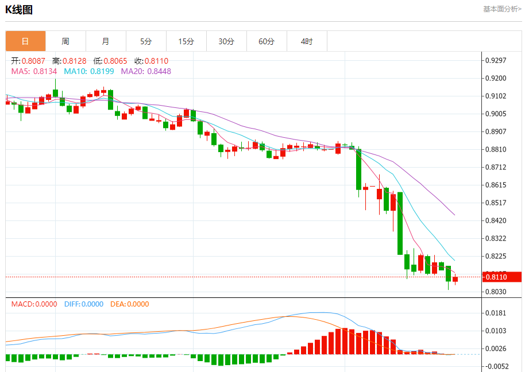Open the 15分 interval tab
Viewport: 525px width, 372px height.
coord(186,41)
